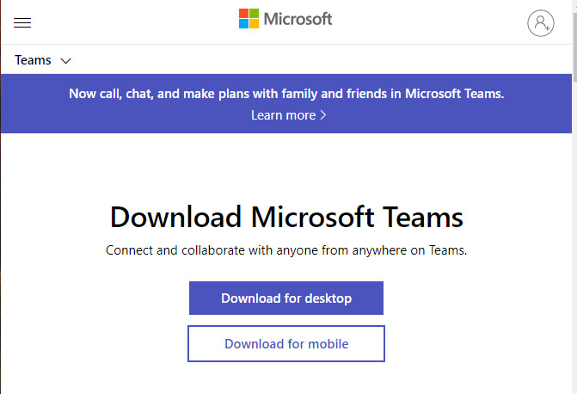Expand the Teams dropdown menu
The width and height of the screenshot is (577, 394).
coord(43,60)
